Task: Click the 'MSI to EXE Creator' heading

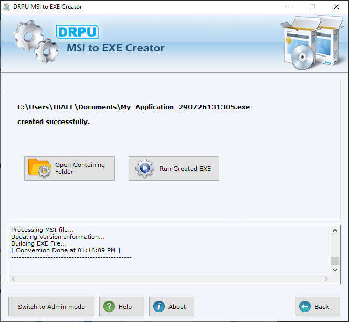Action: pos(115,48)
